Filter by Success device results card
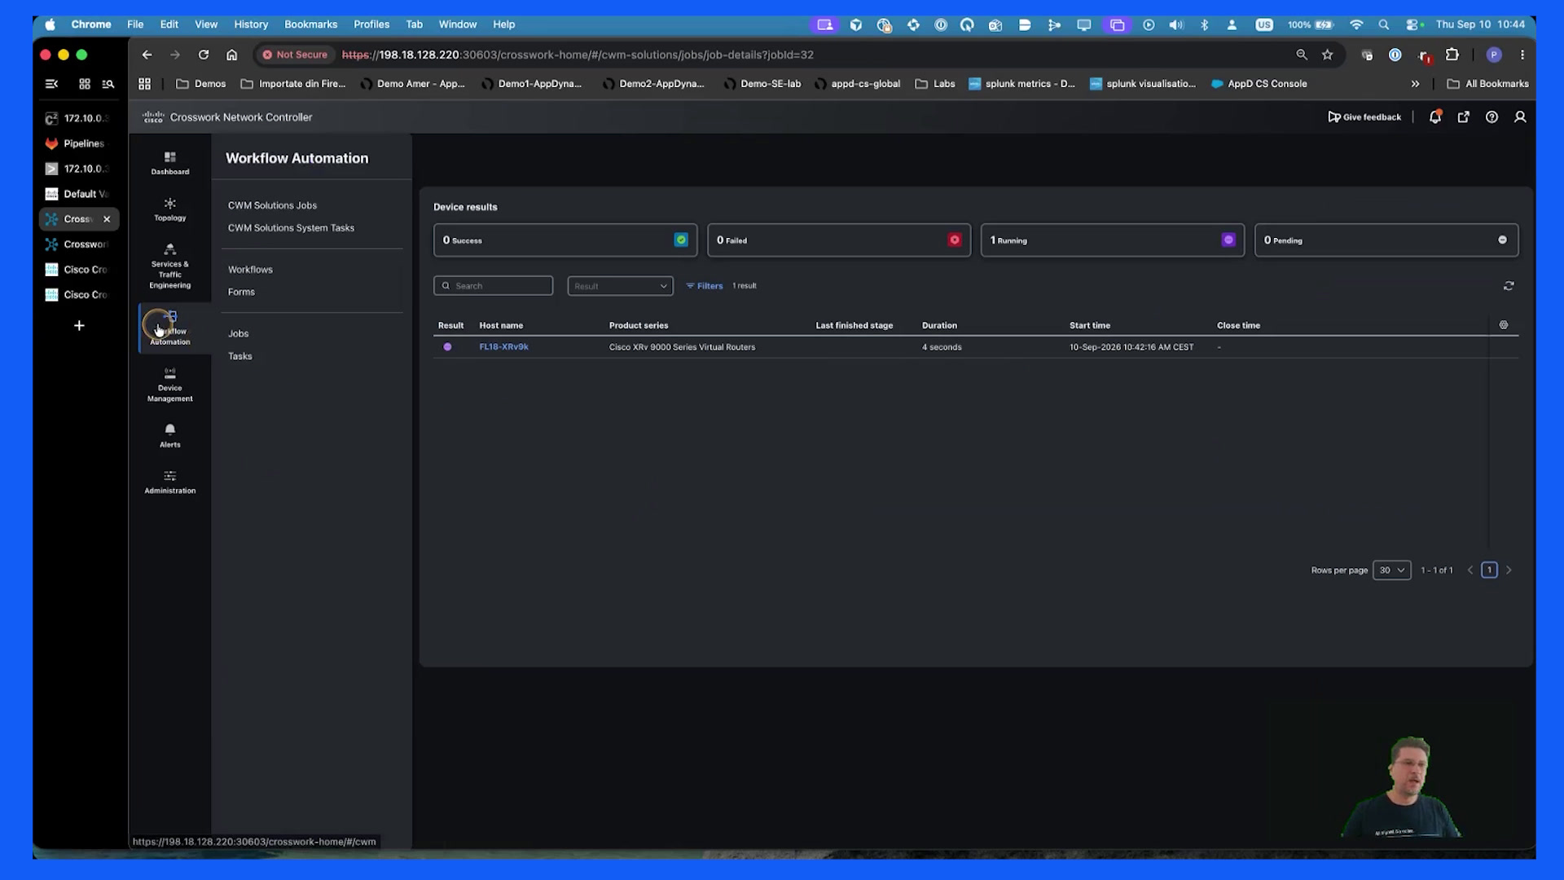This screenshot has width=1564, height=880. [x=565, y=240]
